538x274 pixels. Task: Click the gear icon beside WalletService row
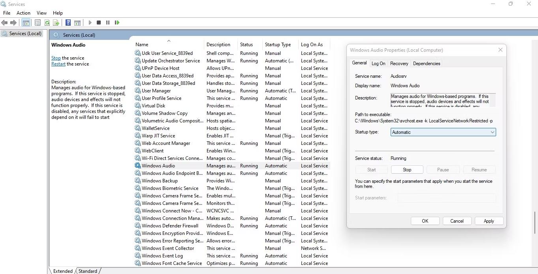137,128
